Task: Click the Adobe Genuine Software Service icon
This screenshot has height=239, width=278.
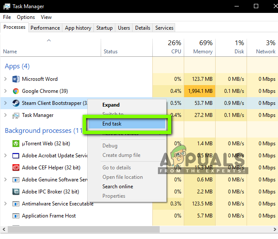Action: coord(16,180)
